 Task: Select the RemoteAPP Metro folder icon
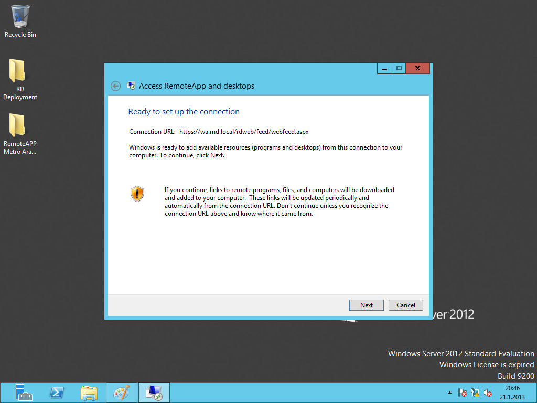click(x=17, y=125)
